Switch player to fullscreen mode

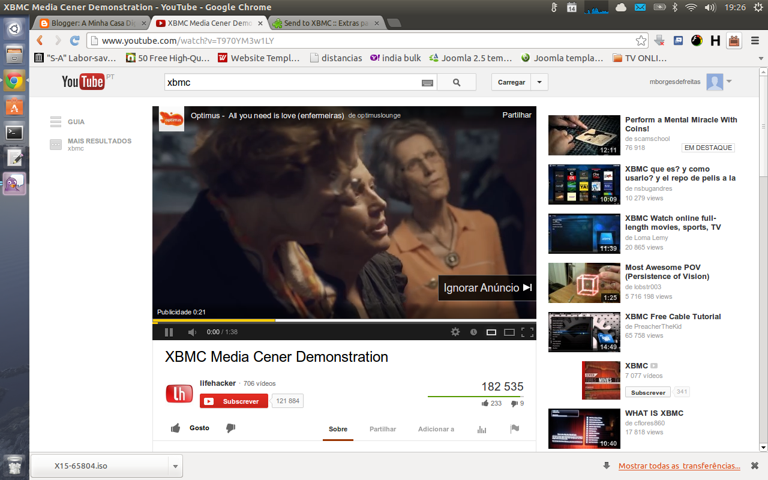tap(527, 332)
